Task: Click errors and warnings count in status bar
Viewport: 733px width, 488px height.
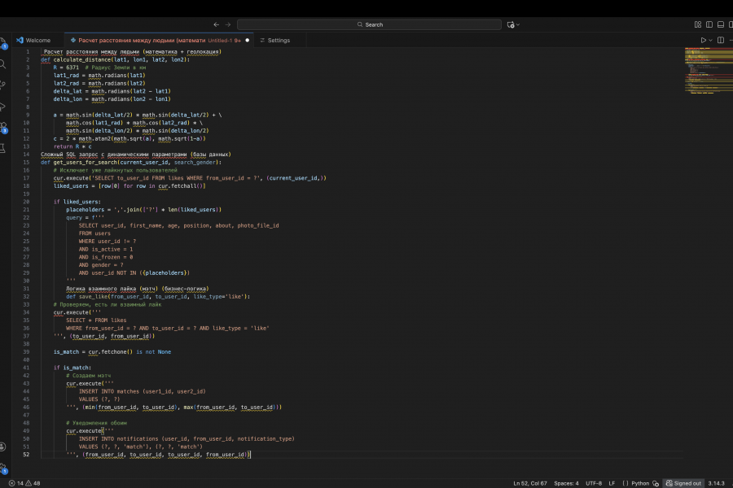Action: point(24,483)
